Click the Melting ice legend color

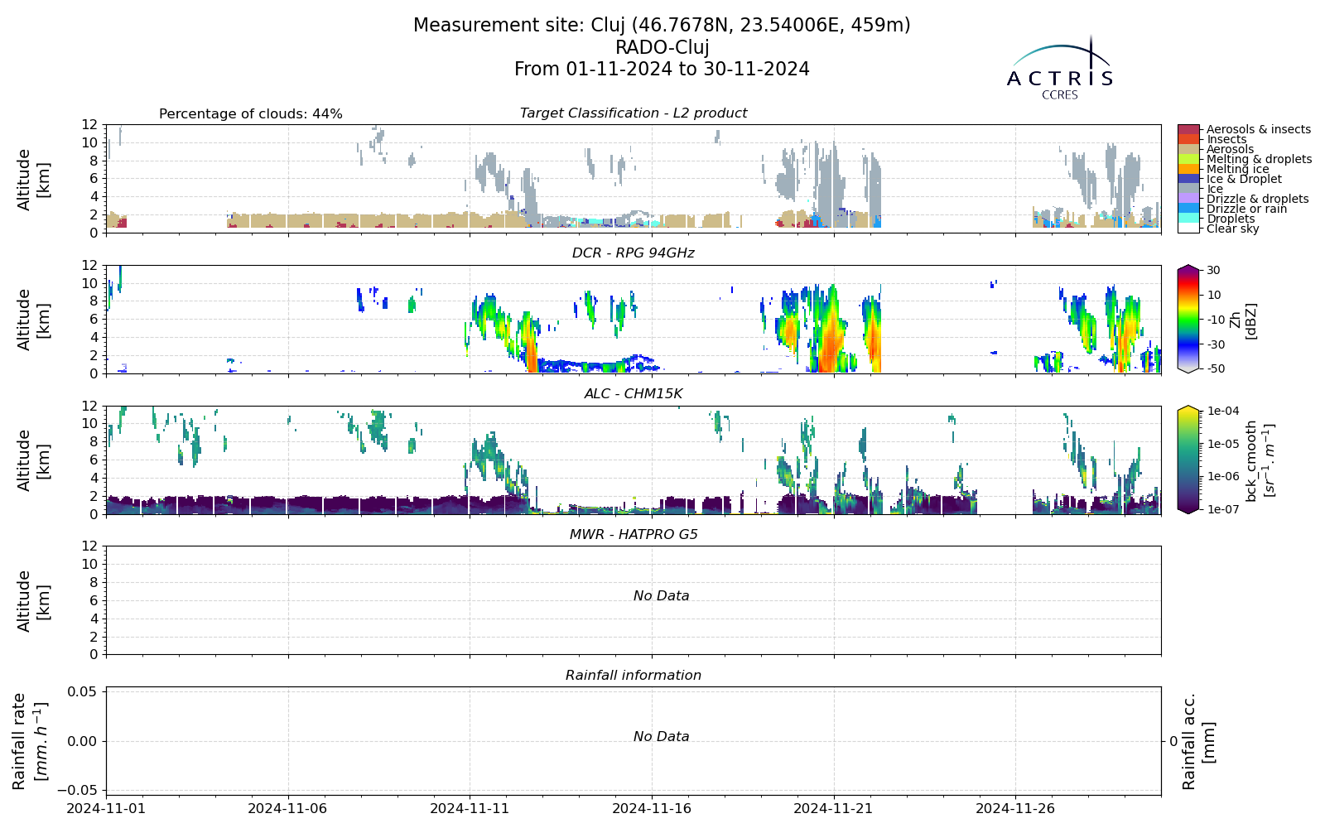click(1188, 169)
